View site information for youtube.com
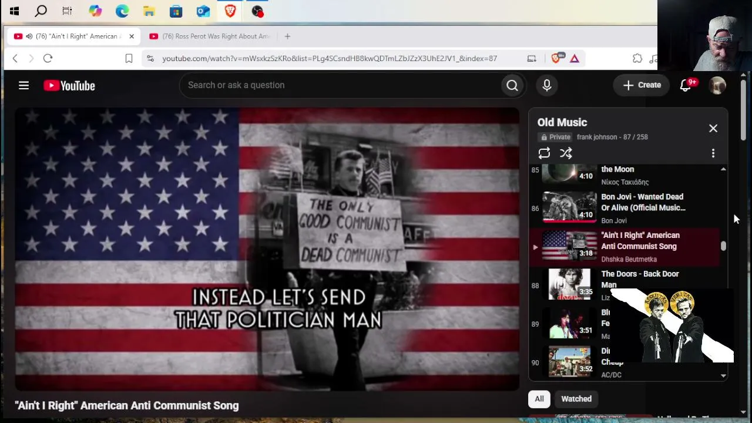This screenshot has width=752, height=423. point(150,58)
